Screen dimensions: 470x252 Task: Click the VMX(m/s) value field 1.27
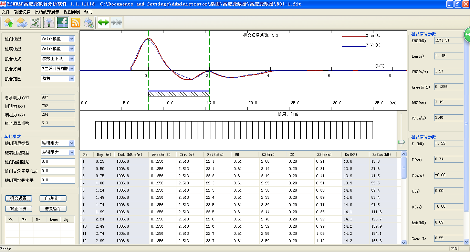(x=449, y=71)
